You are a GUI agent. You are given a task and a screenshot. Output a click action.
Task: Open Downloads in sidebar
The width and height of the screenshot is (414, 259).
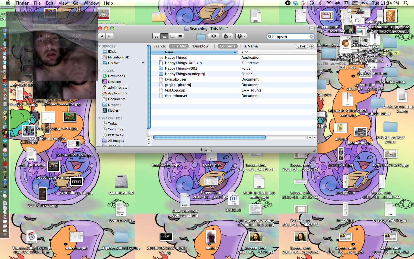[116, 76]
